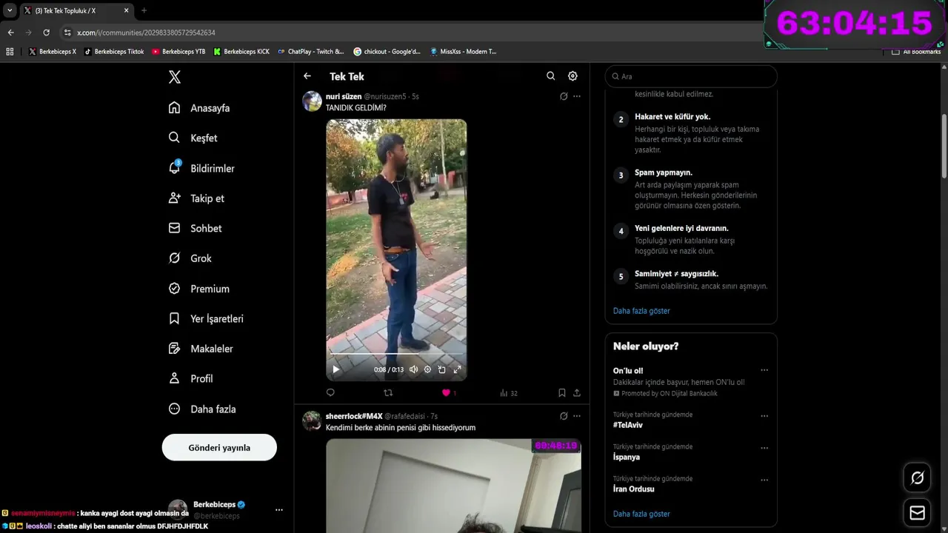Click Gönderi yayınla button

click(x=219, y=448)
